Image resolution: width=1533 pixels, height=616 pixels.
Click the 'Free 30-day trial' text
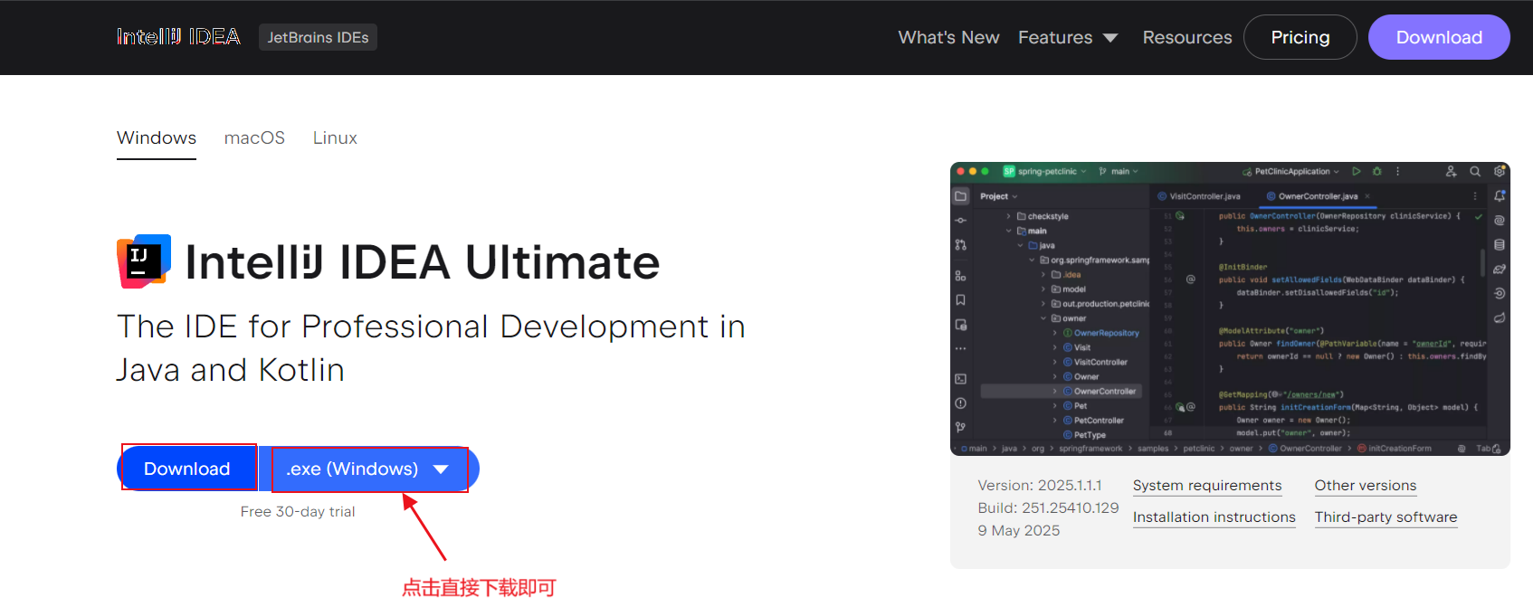coord(298,512)
